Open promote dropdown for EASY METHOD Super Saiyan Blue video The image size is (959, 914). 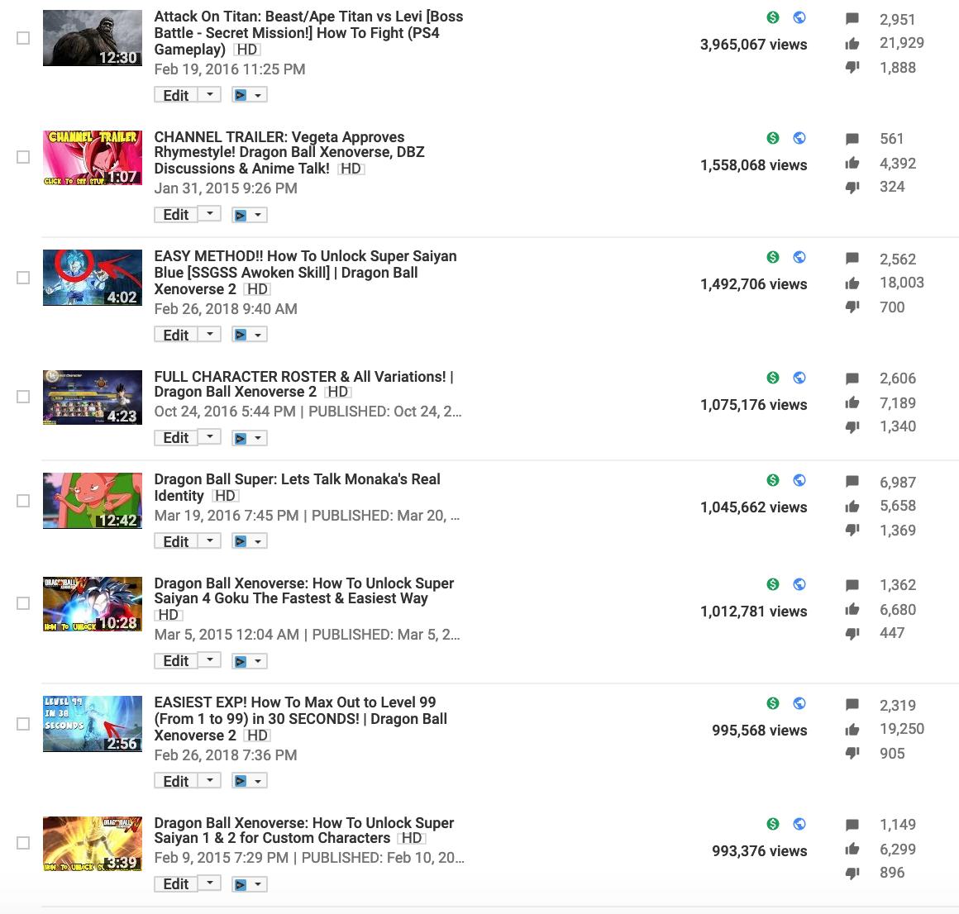click(x=250, y=335)
